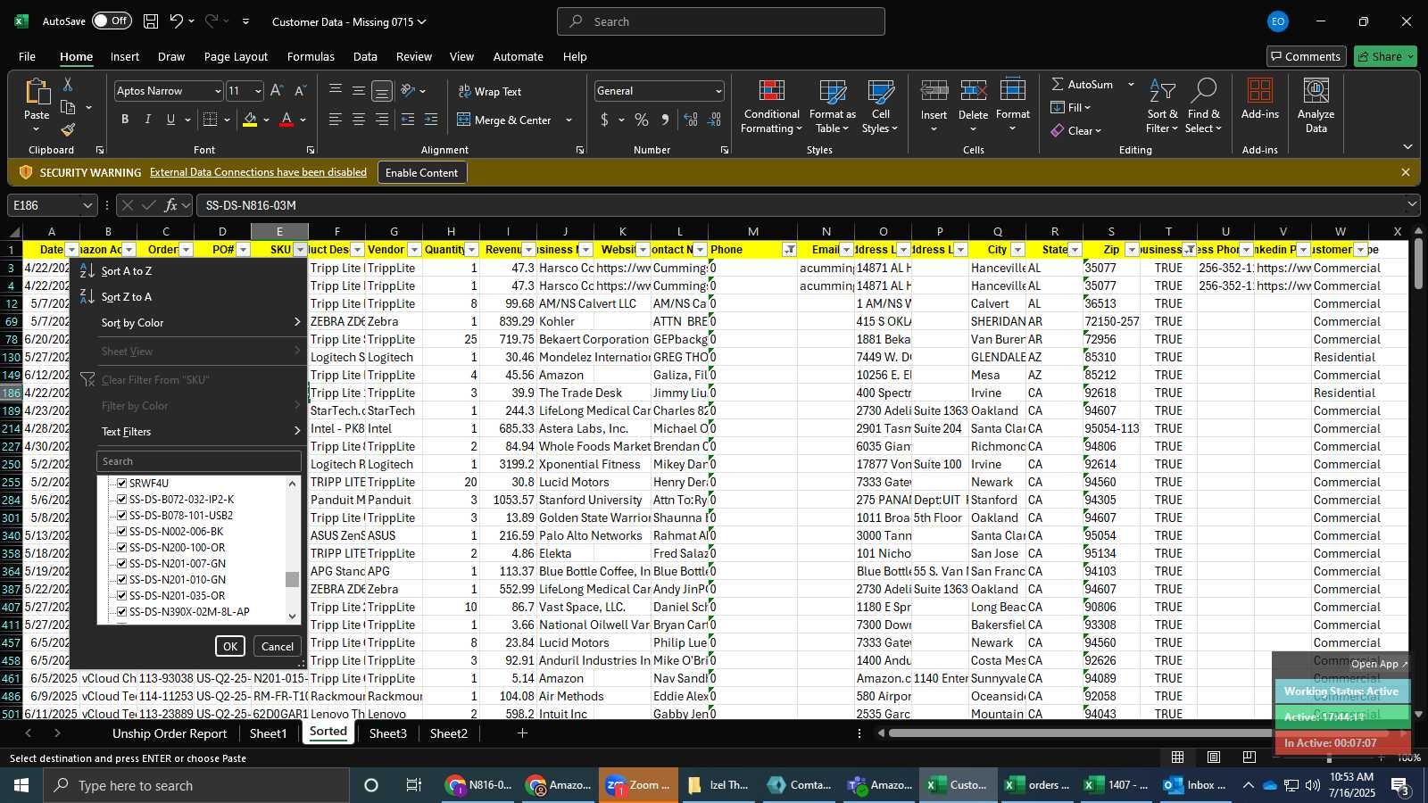The image size is (1428, 803).
Task: Open State column filter dropdown
Action: point(1075,250)
